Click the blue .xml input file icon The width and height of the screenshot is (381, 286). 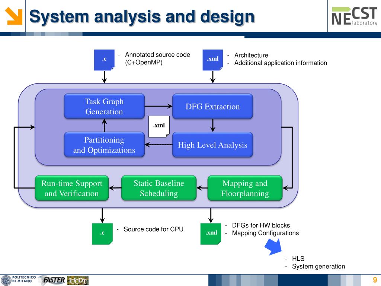click(x=212, y=60)
